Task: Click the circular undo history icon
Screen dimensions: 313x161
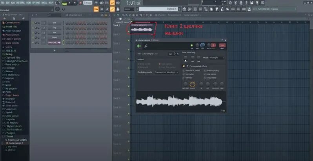Action: coord(230,3)
